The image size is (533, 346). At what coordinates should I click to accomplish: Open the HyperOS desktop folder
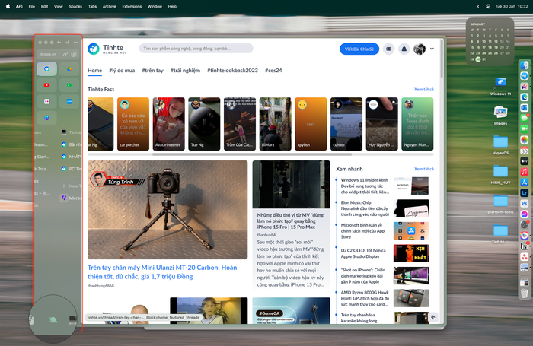(x=500, y=145)
